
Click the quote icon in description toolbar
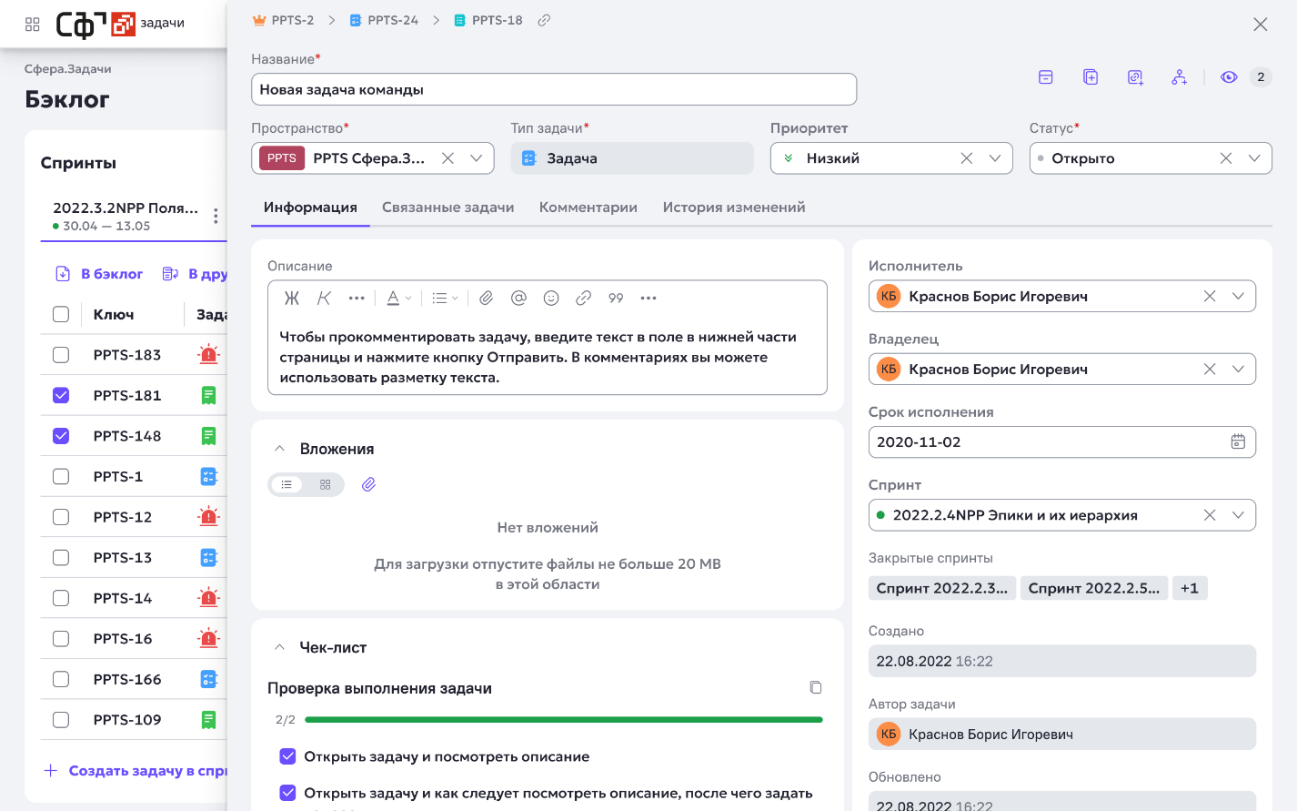coord(616,298)
